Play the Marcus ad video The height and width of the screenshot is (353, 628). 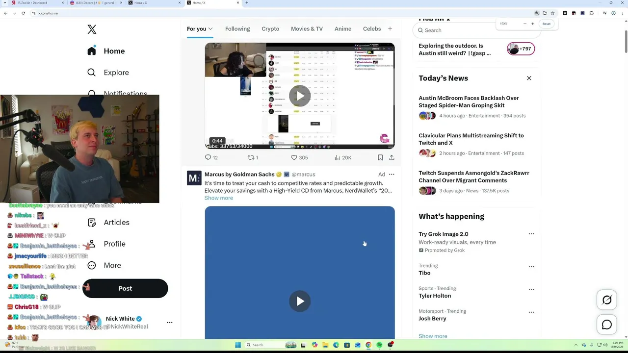coord(300,301)
